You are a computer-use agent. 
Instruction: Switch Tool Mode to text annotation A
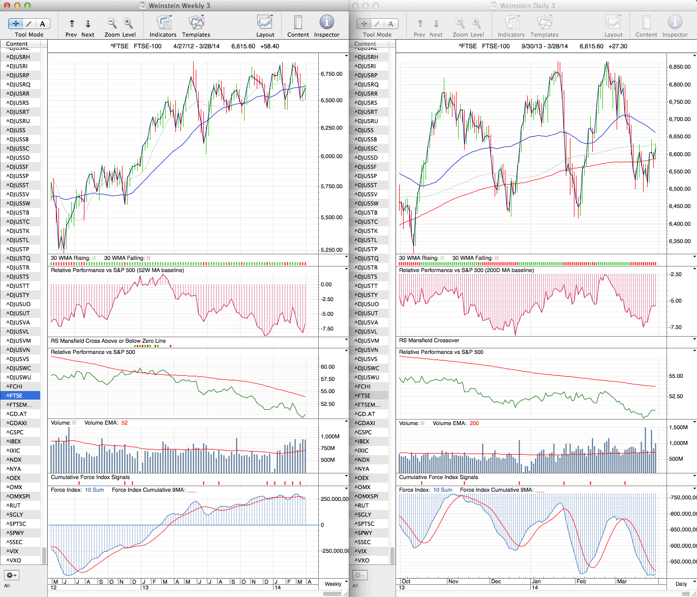(x=42, y=23)
